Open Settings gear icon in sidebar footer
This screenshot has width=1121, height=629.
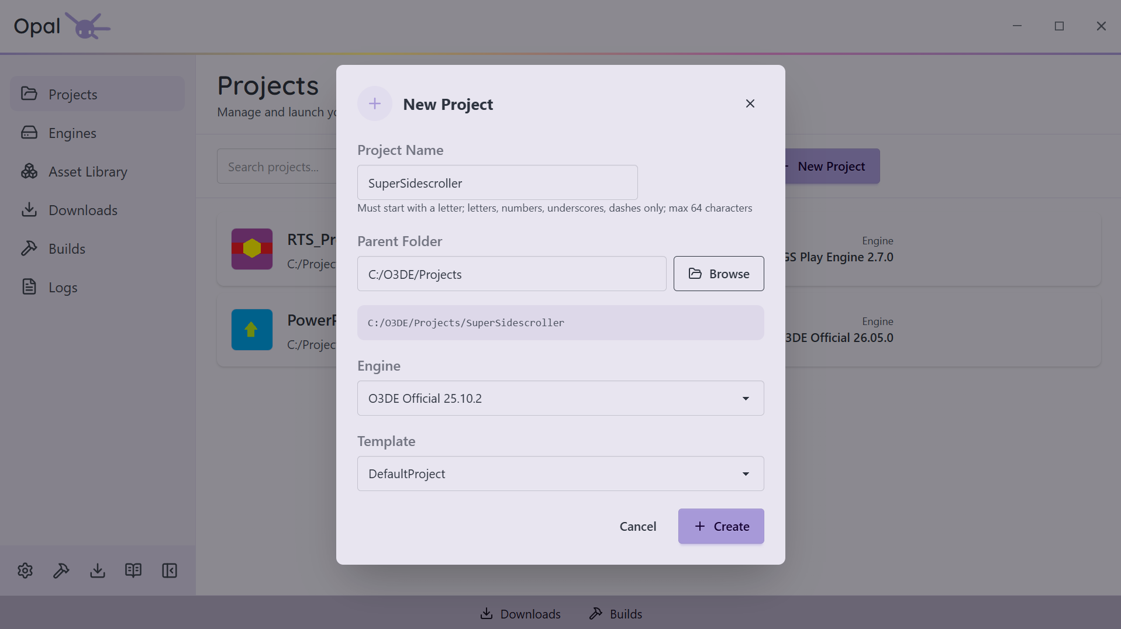(25, 571)
